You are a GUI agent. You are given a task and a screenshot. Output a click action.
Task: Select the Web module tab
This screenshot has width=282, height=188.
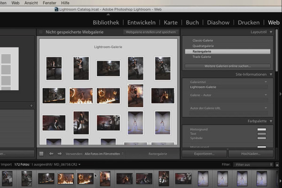coord(274,23)
